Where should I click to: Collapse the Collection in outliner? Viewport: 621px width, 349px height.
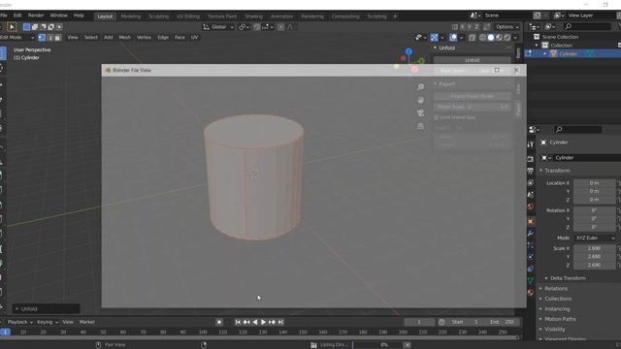[537, 46]
